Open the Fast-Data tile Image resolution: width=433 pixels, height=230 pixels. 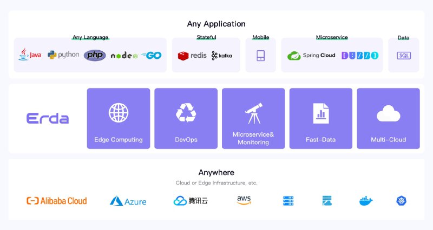321,118
